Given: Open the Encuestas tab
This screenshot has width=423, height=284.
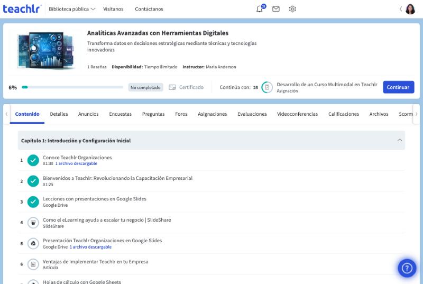Looking at the screenshot, I should click(x=121, y=114).
